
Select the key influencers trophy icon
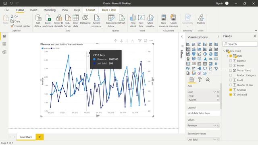(216, 68)
